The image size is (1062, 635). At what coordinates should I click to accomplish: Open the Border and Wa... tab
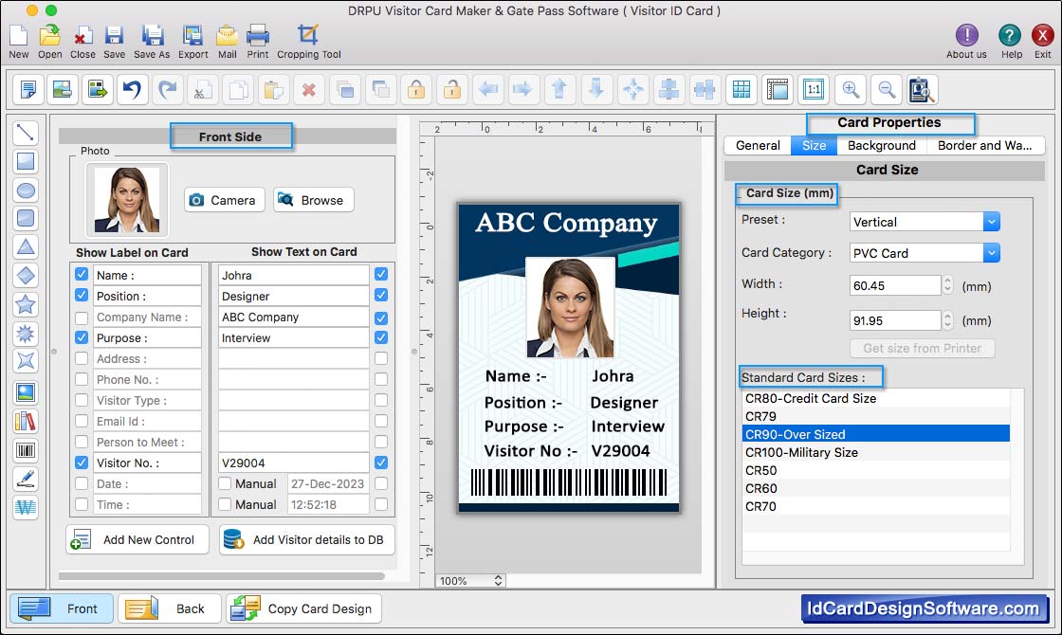pyautogui.click(x=985, y=146)
